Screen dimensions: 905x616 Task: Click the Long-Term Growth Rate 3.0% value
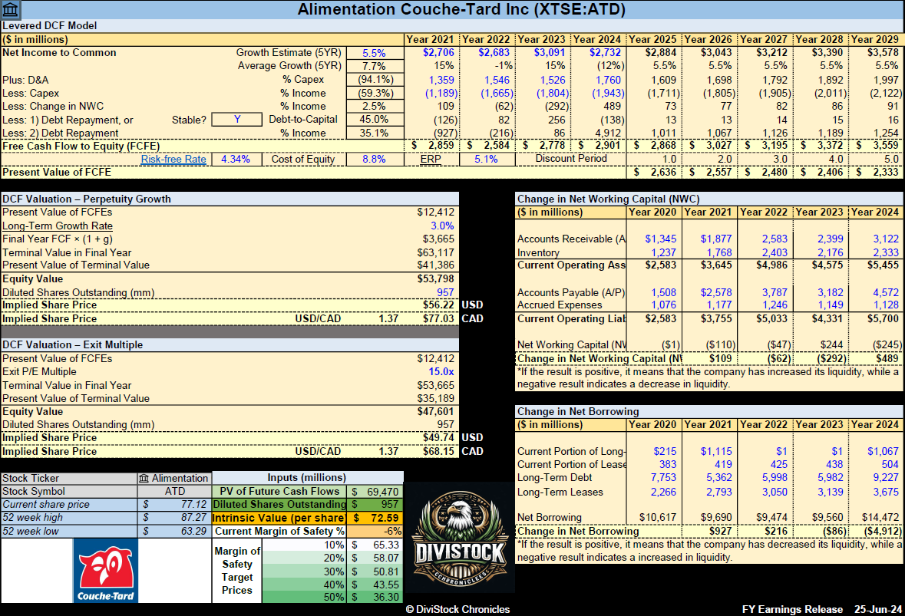[442, 226]
